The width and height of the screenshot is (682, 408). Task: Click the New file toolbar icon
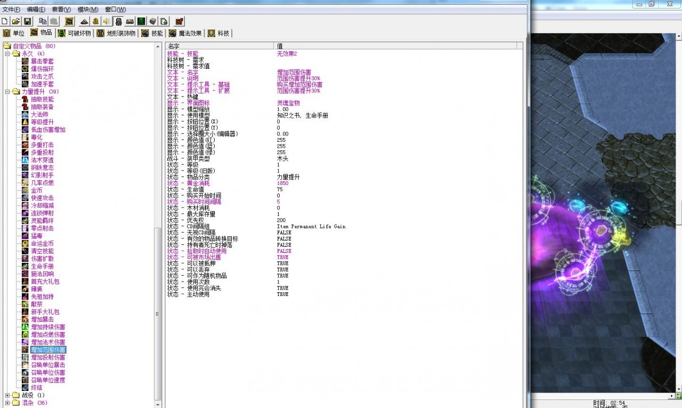pyautogui.click(x=5, y=21)
